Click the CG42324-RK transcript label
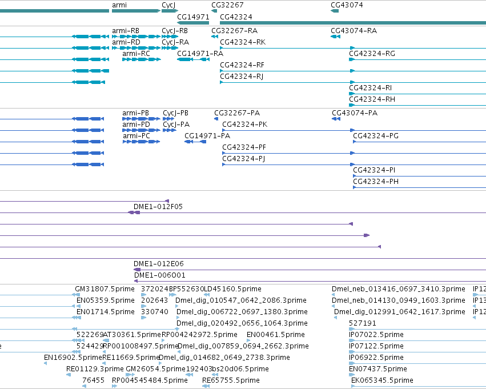 coord(243,42)
